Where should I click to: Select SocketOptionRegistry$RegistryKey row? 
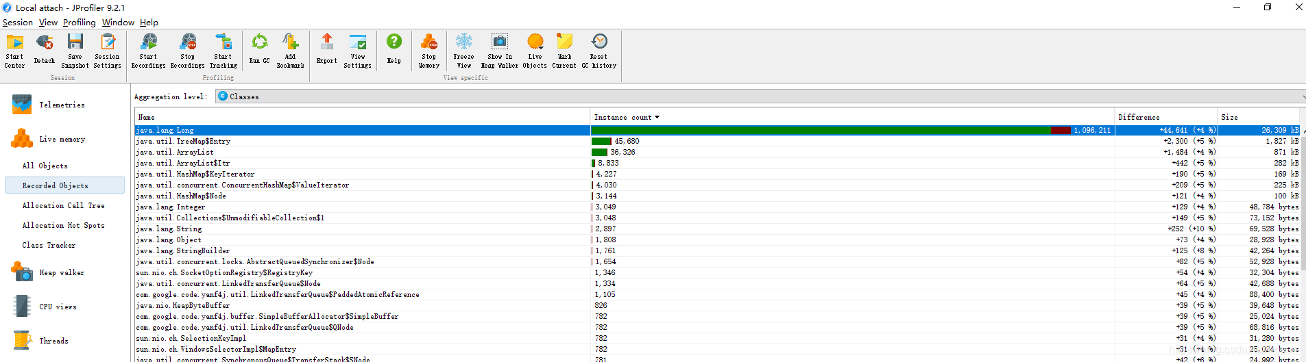pos(717,272)
